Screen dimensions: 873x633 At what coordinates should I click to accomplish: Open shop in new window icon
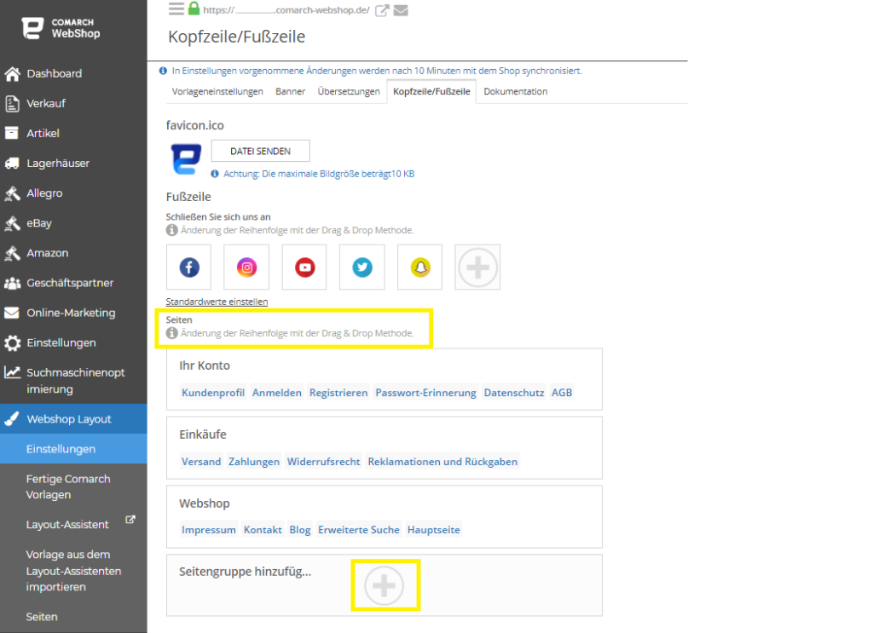(x=381, y=10)
